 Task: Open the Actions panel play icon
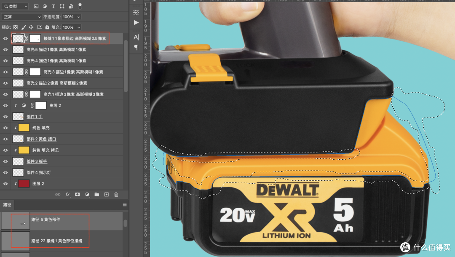coord(136,23)
